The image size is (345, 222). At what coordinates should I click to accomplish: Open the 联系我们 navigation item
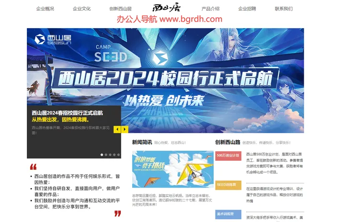click(284, 9)
